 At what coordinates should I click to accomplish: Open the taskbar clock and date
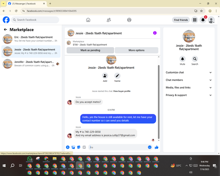tap(205, 165)
